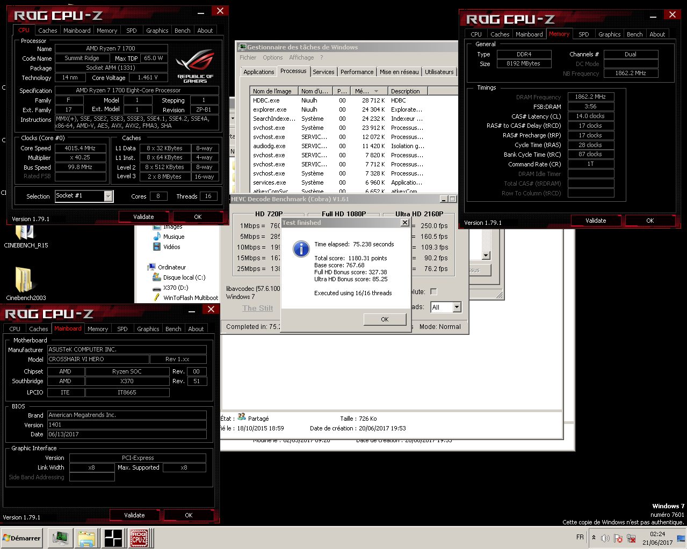Switch to HEVC benchmark taskbar icon
This screenshot has width=687, height=549.
113,538
